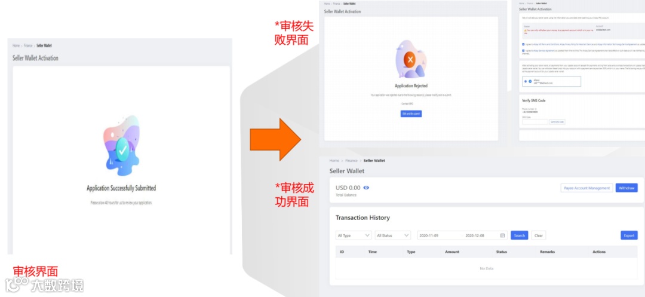Viewport: 645px width, 297px height.
Task: Tick the Alipay HK Terms agreement checkbox
Action: click(x=523, y=44)
